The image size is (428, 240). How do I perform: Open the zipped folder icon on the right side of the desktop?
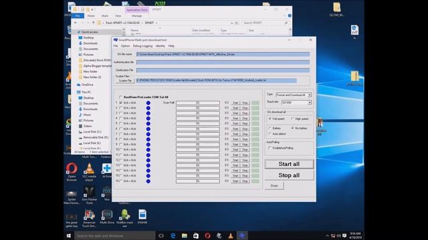pyautogui.click(x=354, y=79)
